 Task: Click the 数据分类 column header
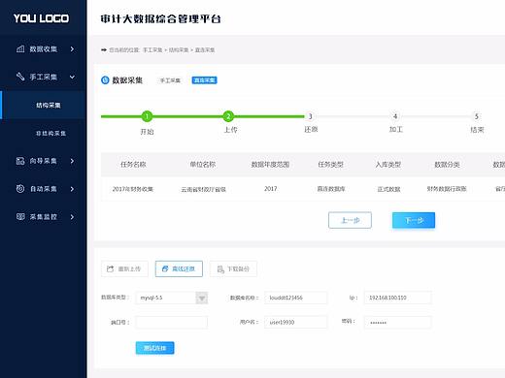tap(447, 165)
